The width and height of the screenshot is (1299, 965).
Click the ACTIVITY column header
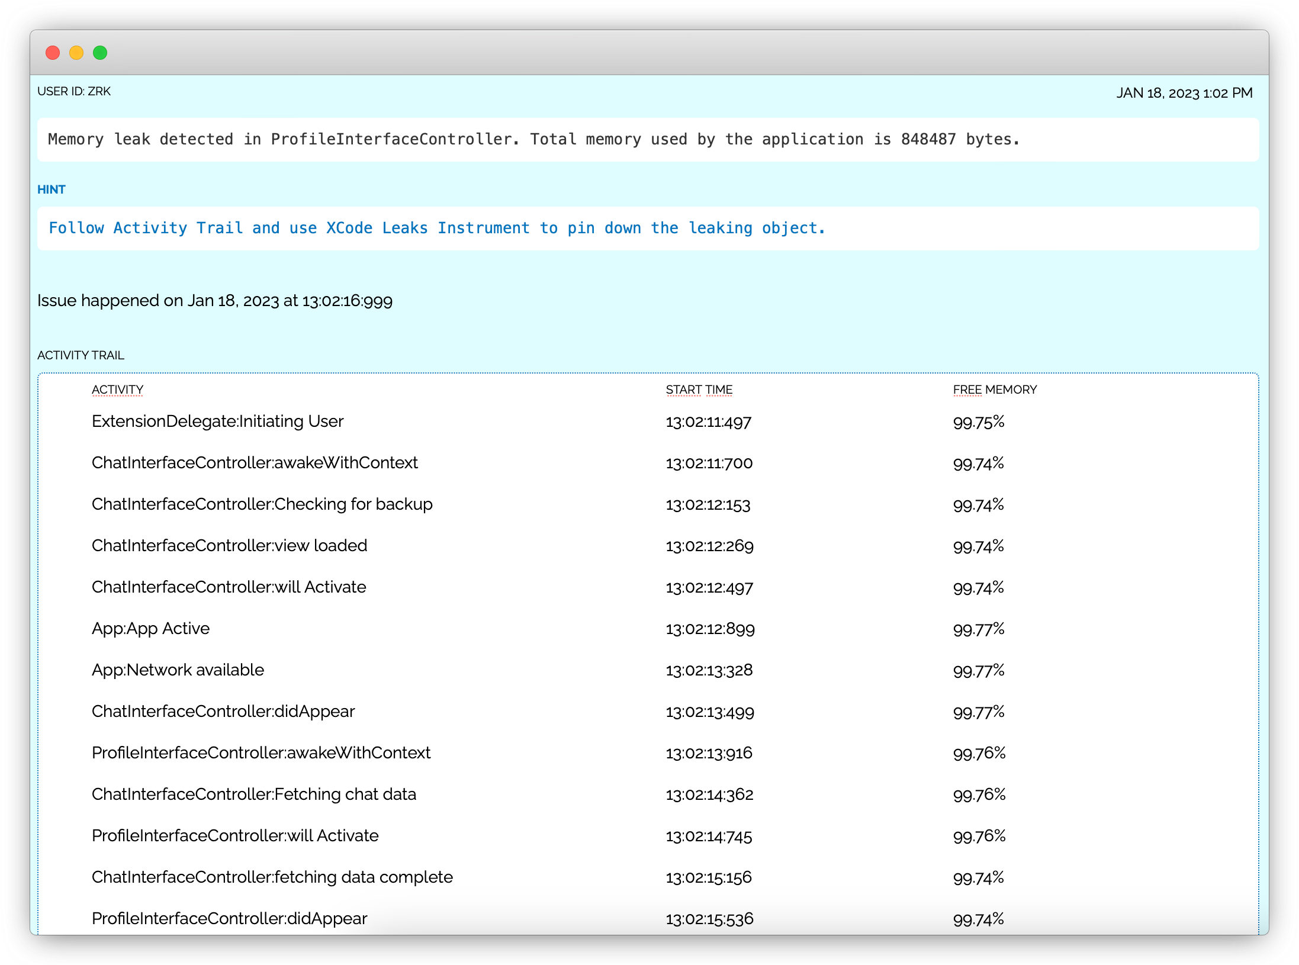click(x=117, y=390)
